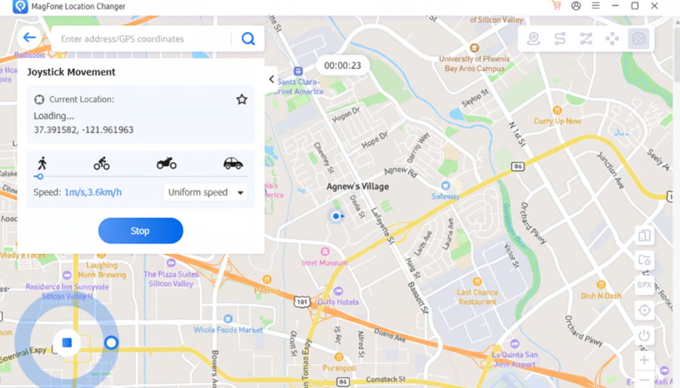Image resolution: width=680 pixels, height=388 pixels.
Task: Select the two-spot route mode icon
Action: (560, 38)
